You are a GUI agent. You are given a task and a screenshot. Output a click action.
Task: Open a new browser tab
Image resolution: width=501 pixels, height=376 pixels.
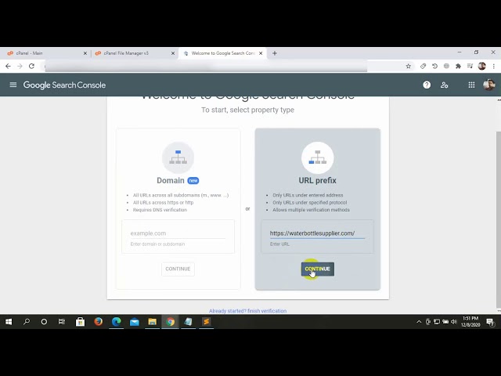pyautogui.click(x=275, y=53)
